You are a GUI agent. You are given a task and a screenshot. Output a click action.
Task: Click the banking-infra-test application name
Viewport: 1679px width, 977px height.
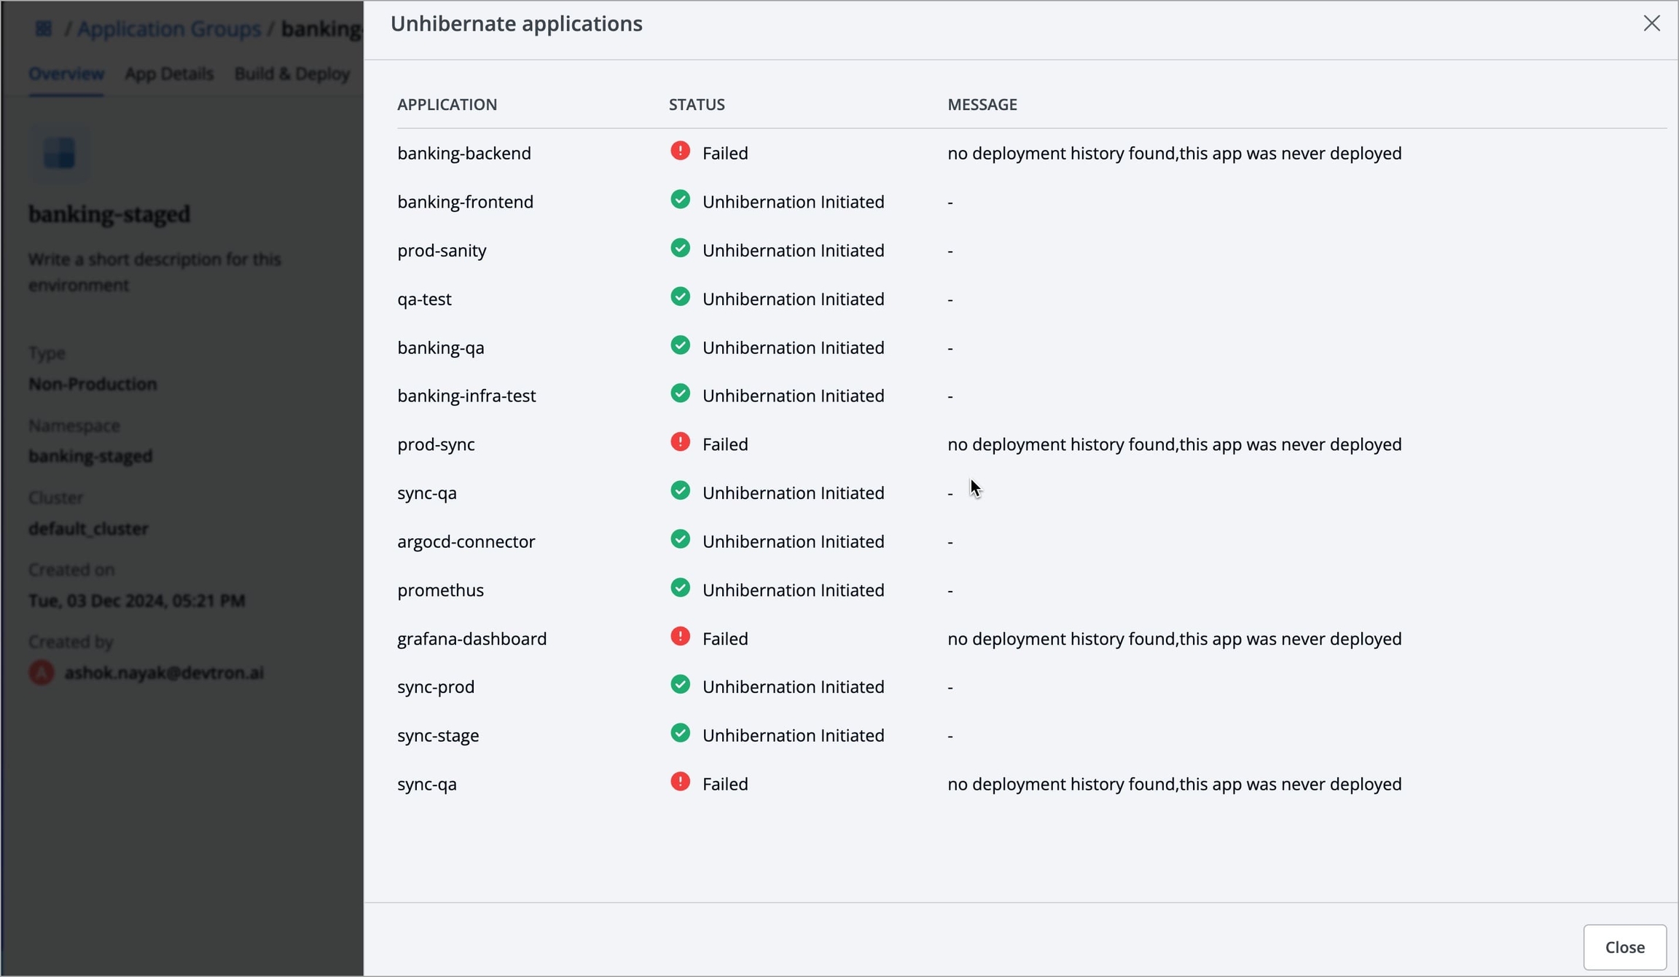tap(466, 396)
